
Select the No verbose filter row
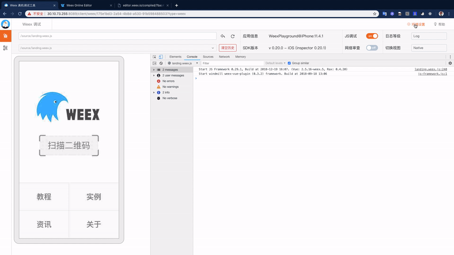pos(172,98)
